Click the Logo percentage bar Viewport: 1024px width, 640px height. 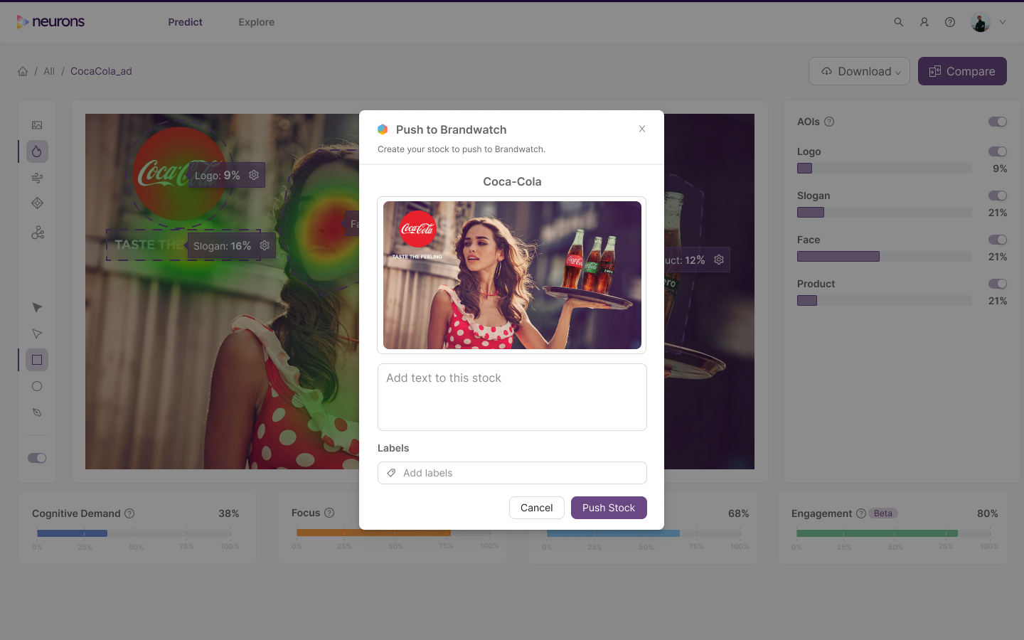pos(884,169)
